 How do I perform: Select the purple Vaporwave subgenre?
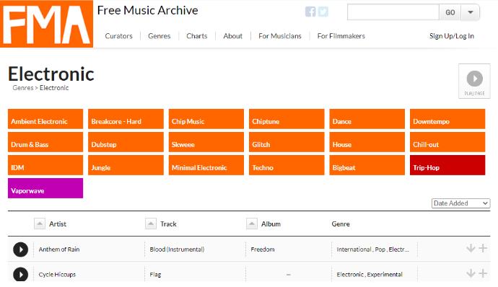pyautogui.click(x=45, y=188)
